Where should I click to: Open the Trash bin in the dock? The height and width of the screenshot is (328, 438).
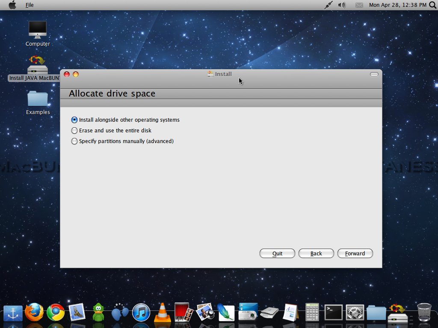(x=424, y=312)
